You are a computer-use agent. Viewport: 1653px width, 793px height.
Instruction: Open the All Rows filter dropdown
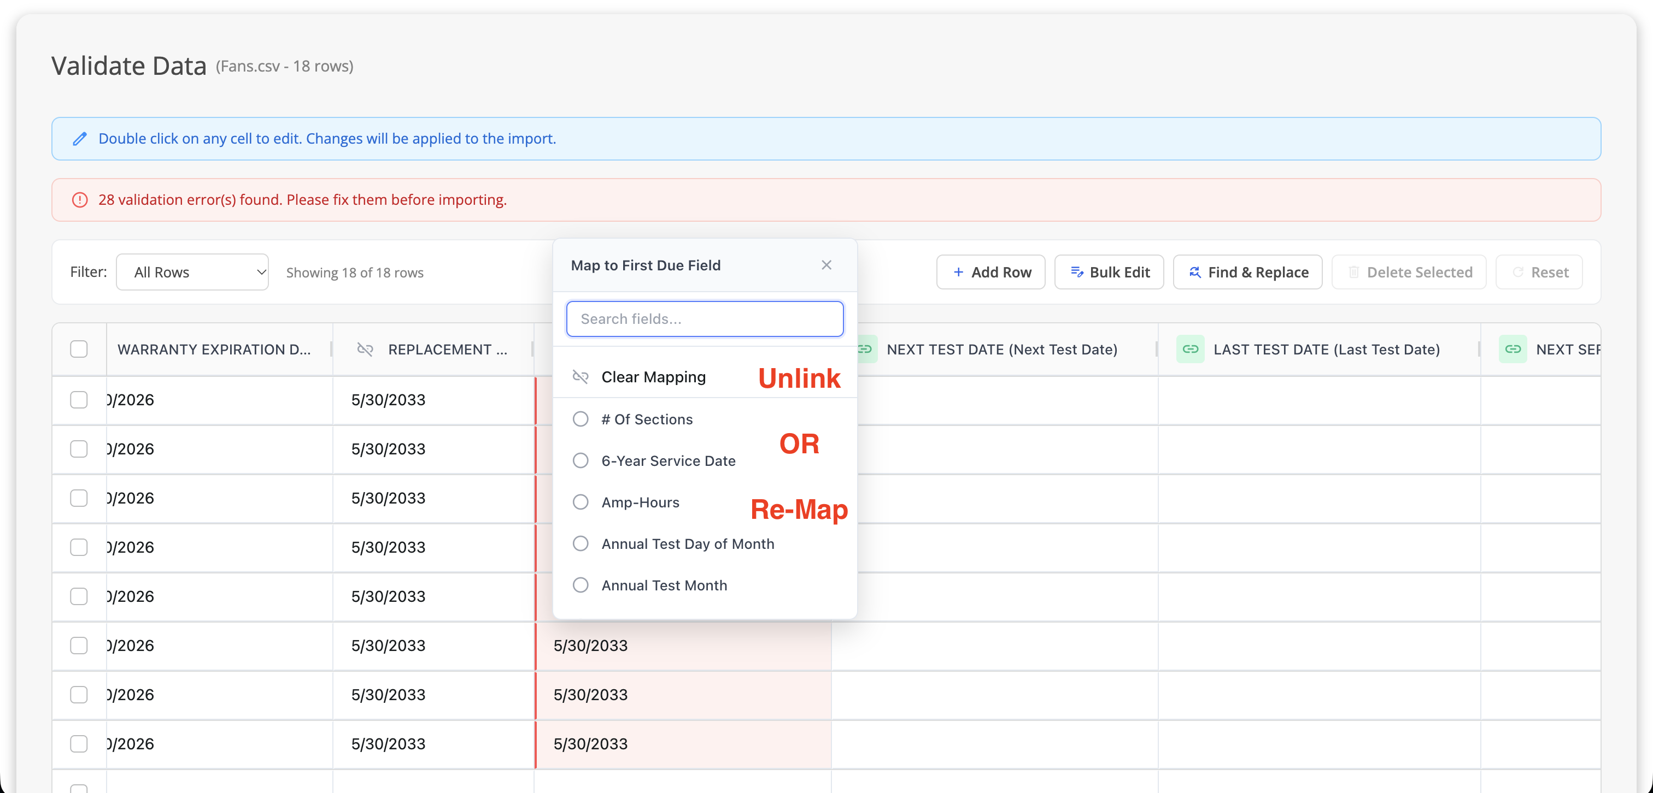point(192,273)
